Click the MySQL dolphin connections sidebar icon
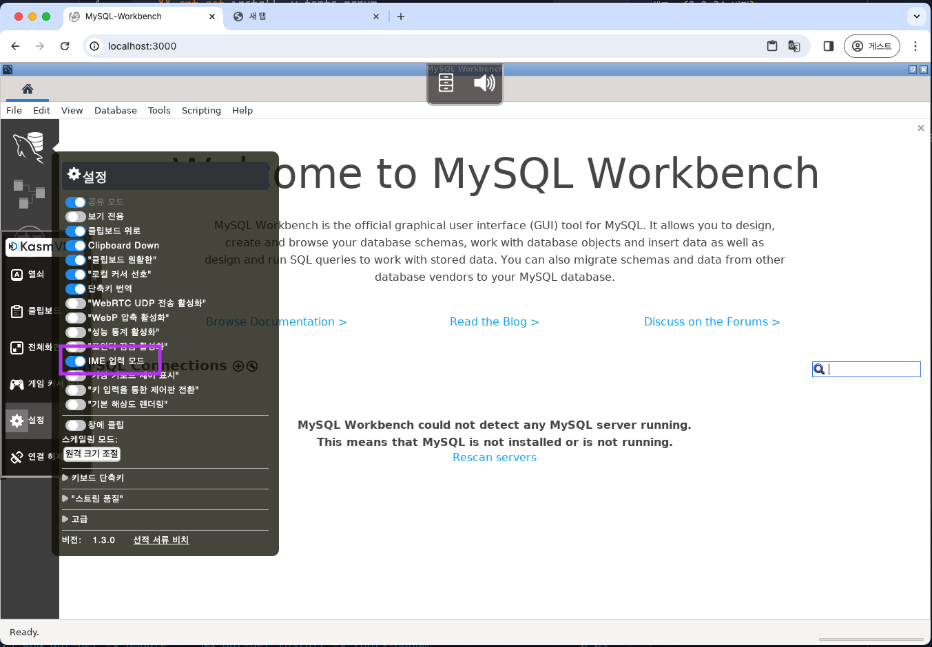Screen dimensions: 932x647 29,147
